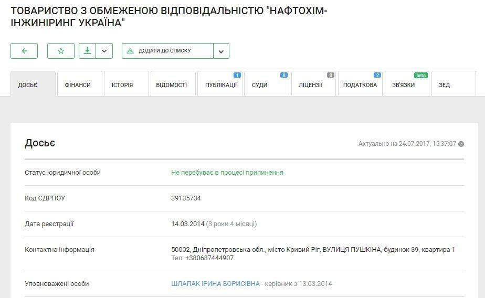
Task: Switch to the Суди tab
Action: [x=267, y=84]
